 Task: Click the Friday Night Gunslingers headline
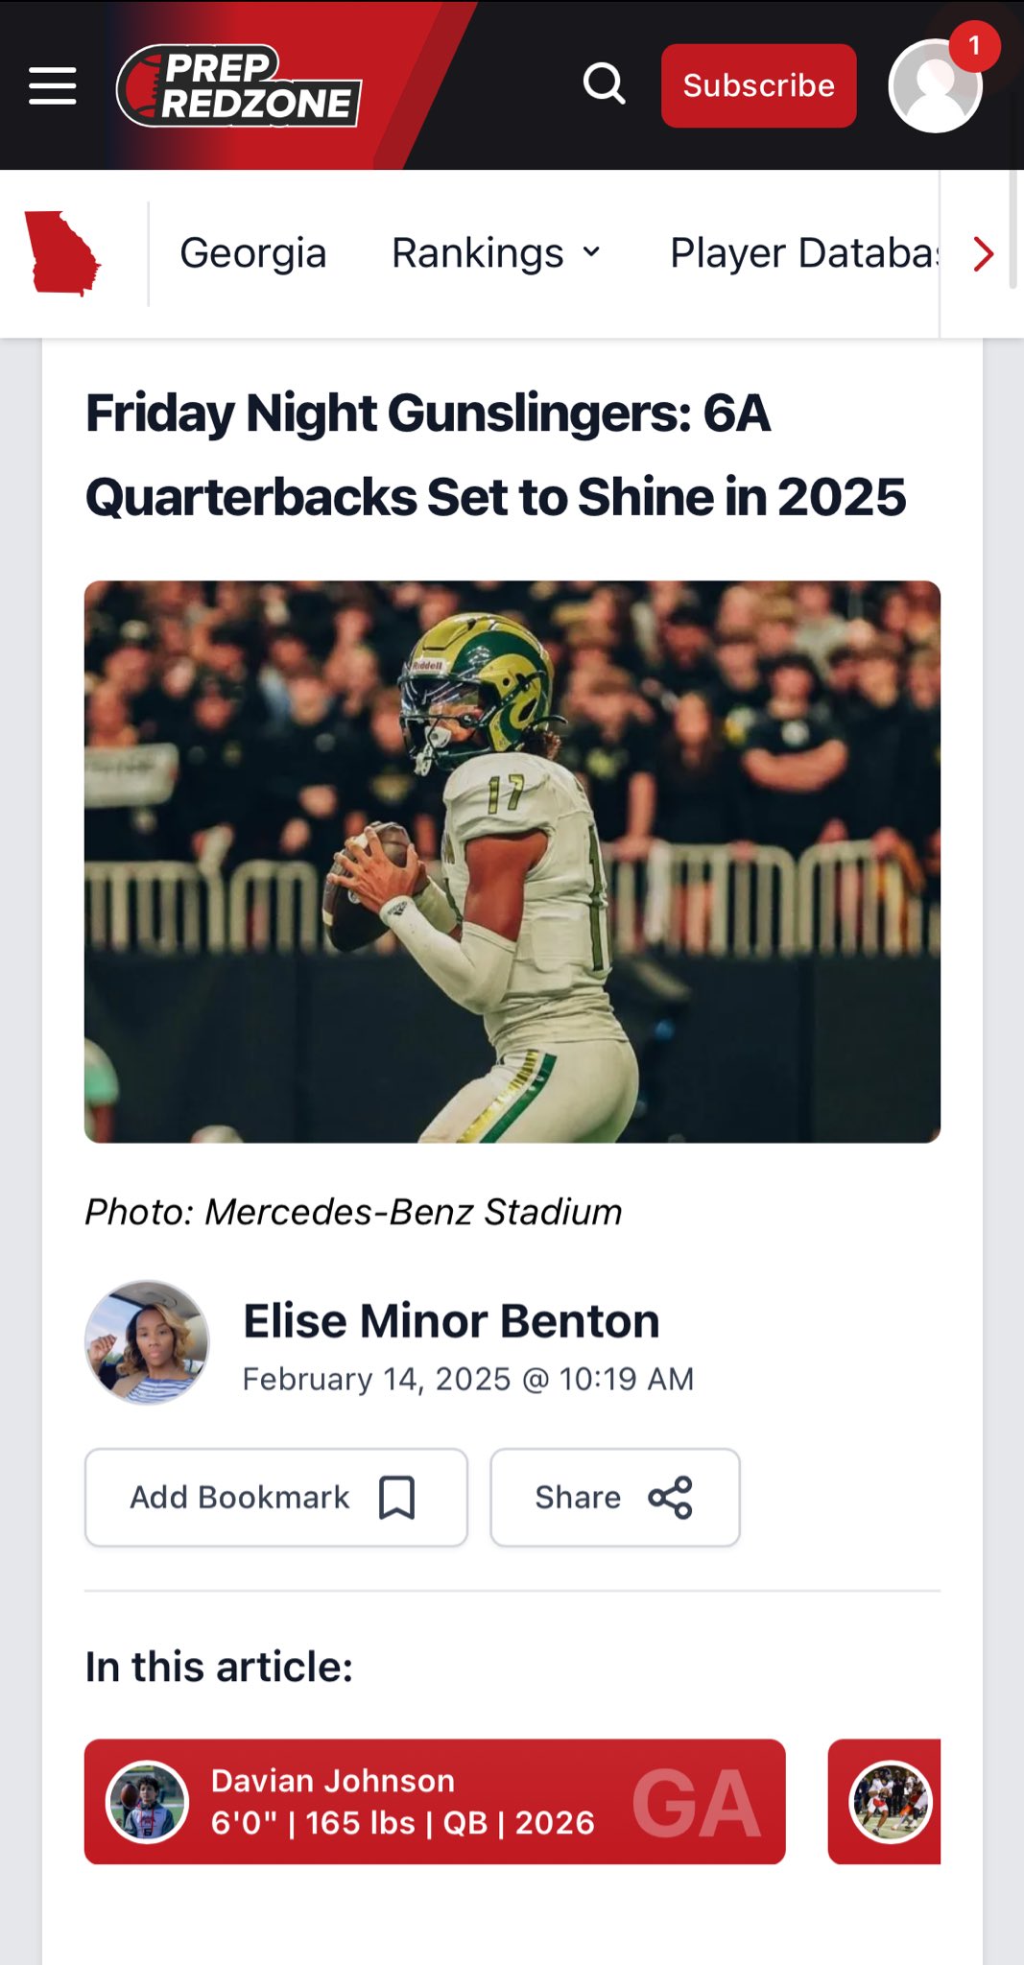495,455
